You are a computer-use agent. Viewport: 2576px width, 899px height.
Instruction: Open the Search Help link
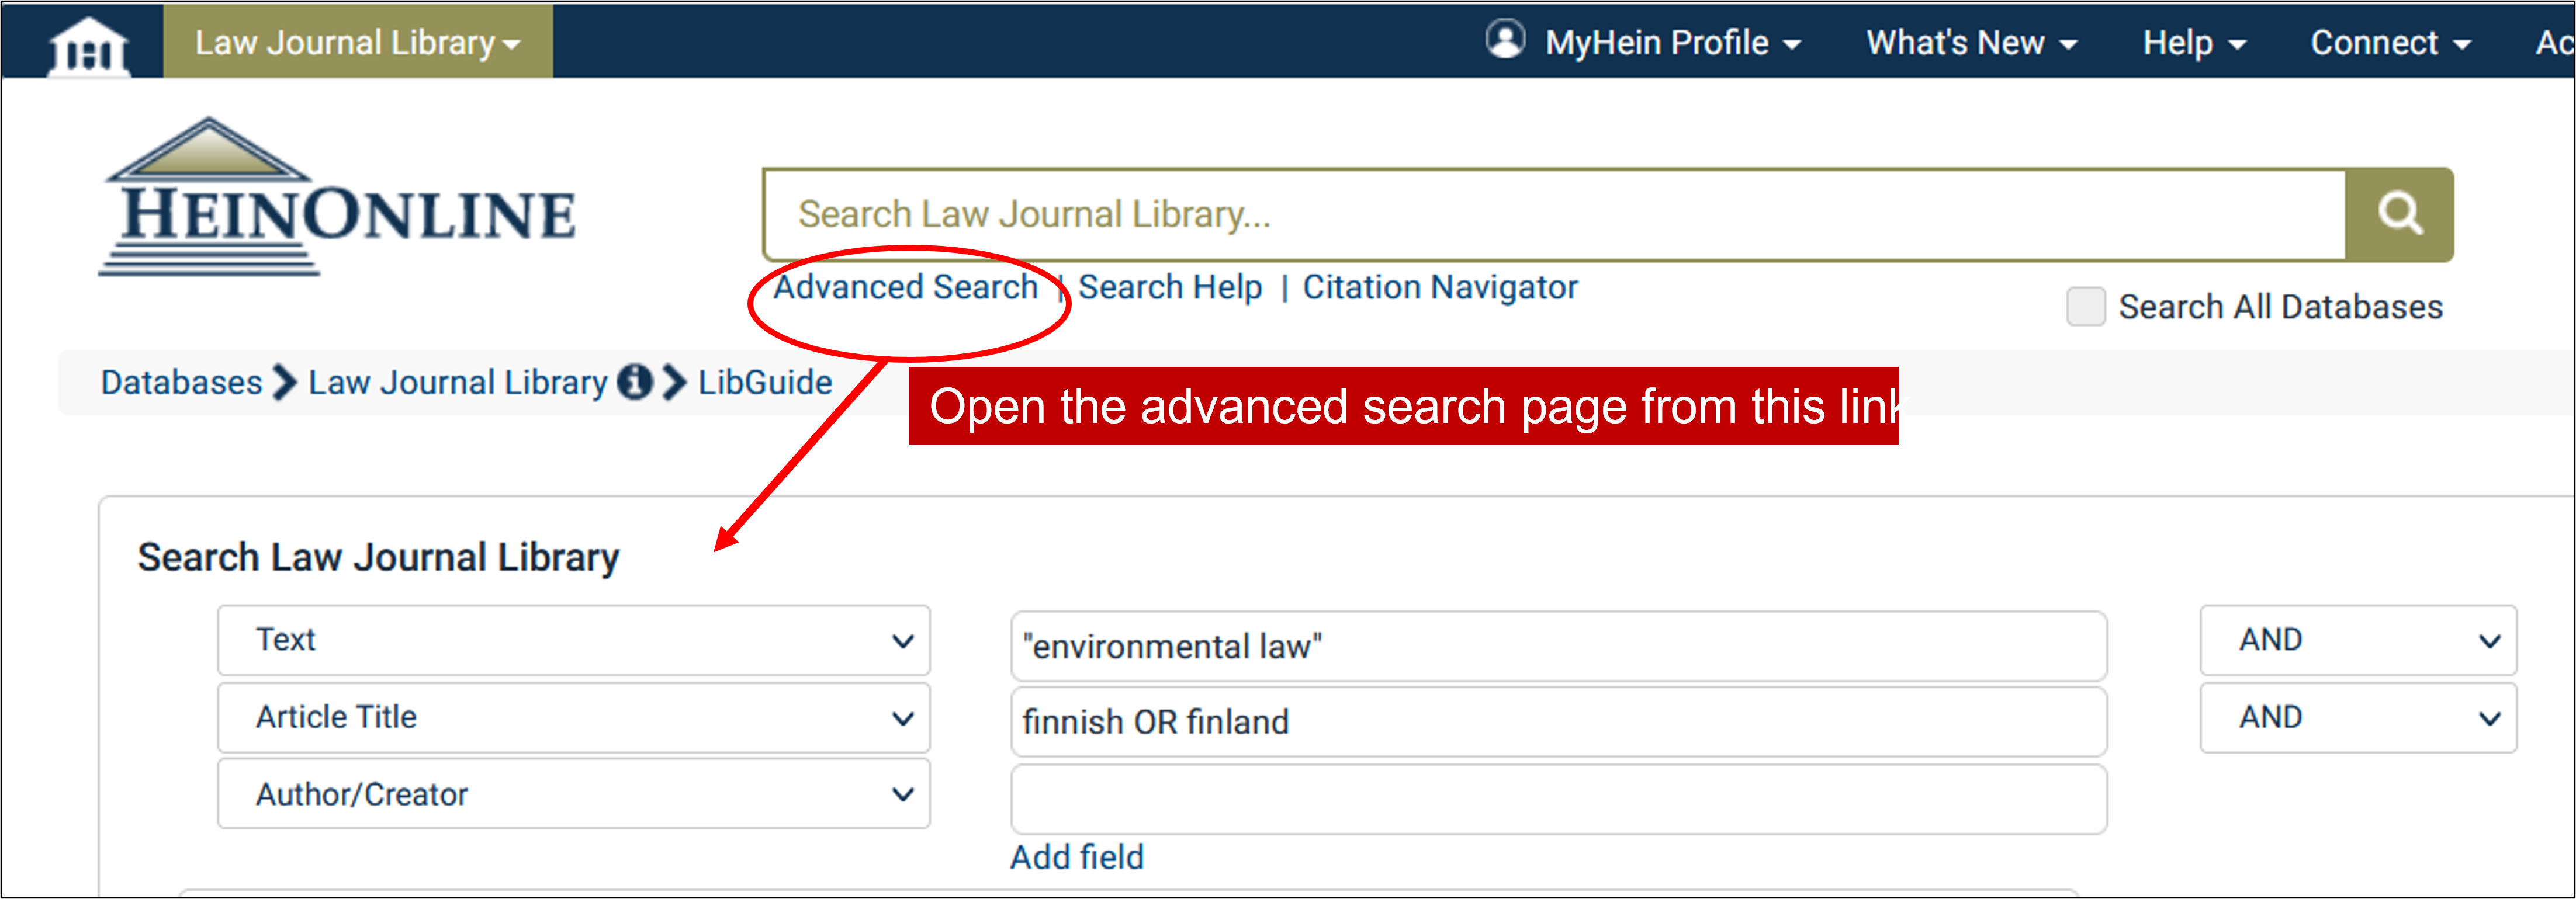click(x=1170, y=287)
